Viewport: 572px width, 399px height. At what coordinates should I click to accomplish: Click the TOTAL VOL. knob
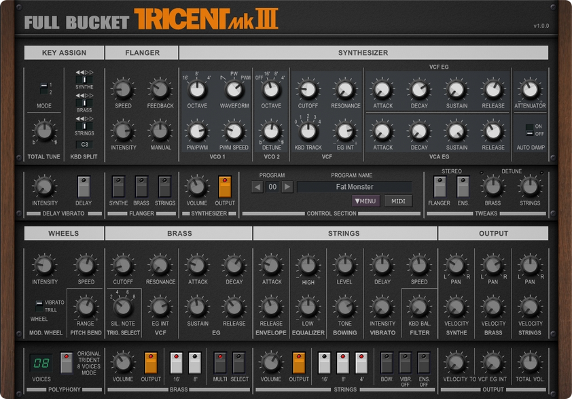tap(530, 363)
